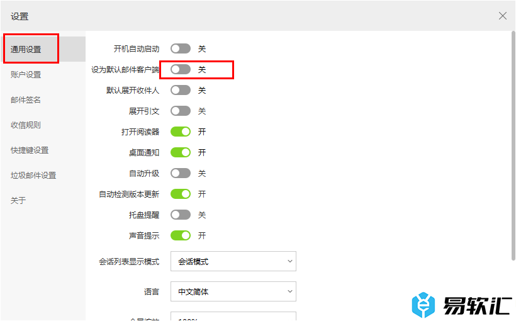
Task: Click the 会话列表显示模式 label
Action: [129, 262]
